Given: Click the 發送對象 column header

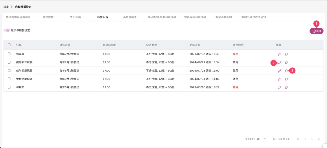Looking at the screenshot, I should click(x=152, y=45).
